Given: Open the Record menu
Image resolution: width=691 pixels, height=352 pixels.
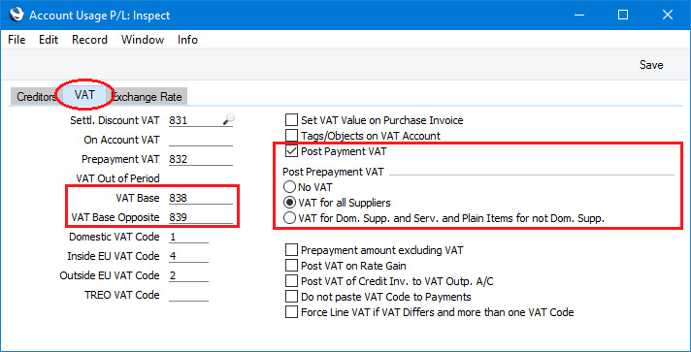Looking at the screenshot, I should (89, 40).
